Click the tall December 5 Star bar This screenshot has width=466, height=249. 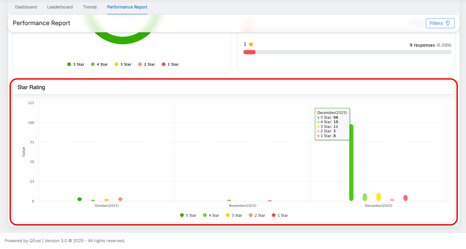(351, 163)
